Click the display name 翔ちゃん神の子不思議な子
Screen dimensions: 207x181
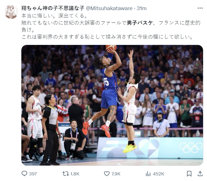[53, 8]
